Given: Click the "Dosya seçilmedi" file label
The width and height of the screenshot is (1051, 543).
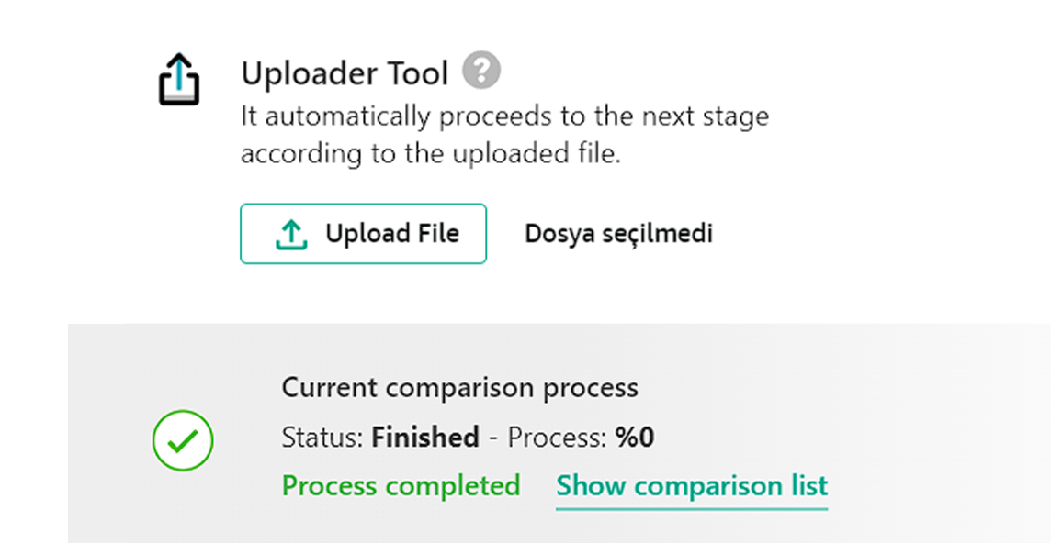Looking at the screenshot, I should (x=618, y=234).
